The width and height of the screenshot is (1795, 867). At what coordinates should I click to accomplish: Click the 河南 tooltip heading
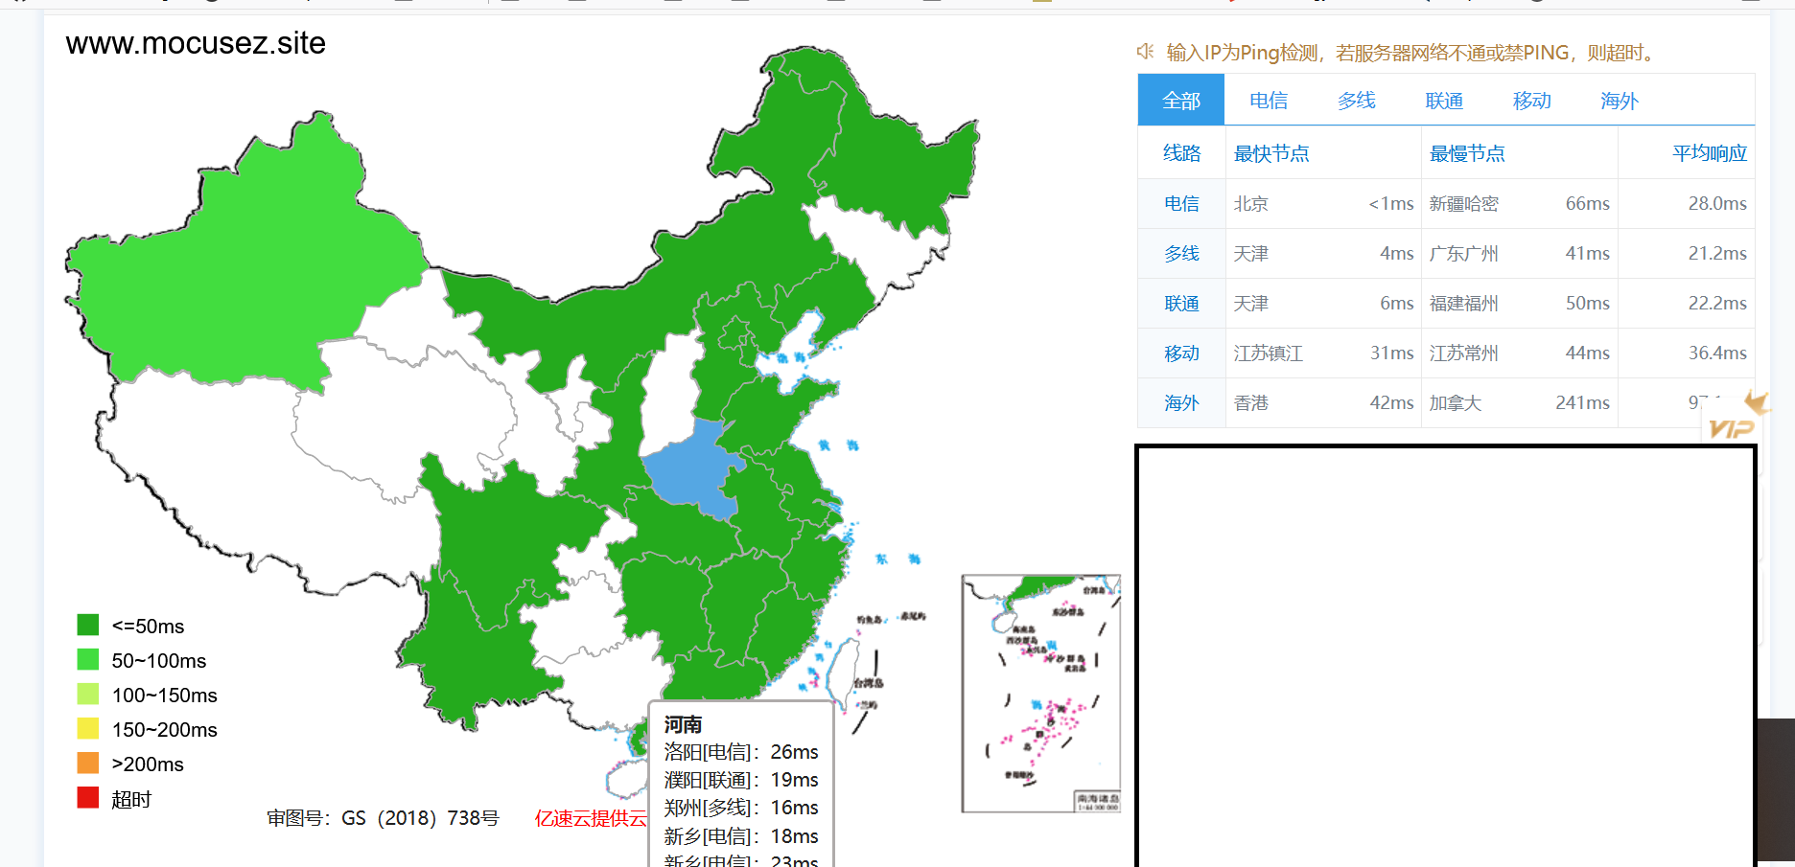pyautogui.click(x=683, y=724)
